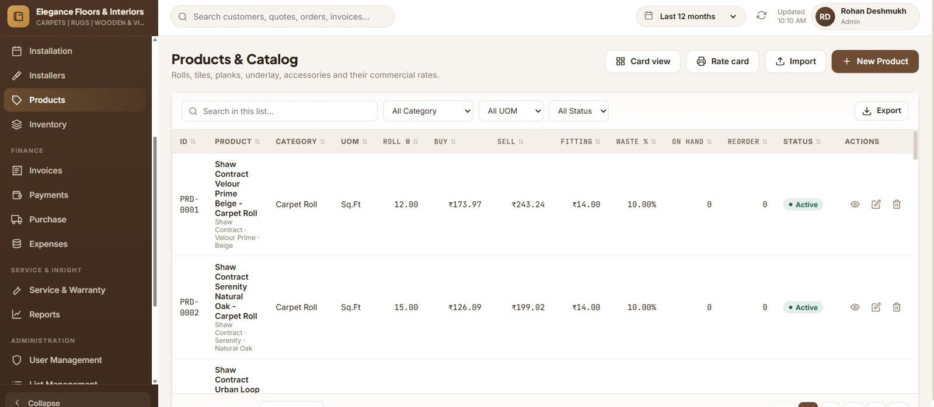Screen dimensions: 934x407
Task: Click Active status badge for PRD-0001
Action: pos(803,205)
